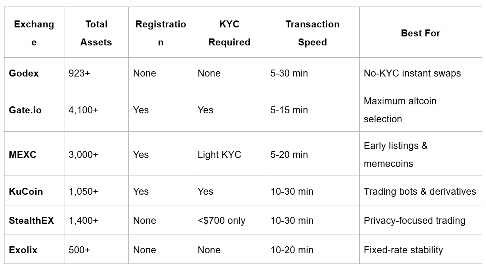Click the 5-15 min transaction speed

[x=289, y=110]
